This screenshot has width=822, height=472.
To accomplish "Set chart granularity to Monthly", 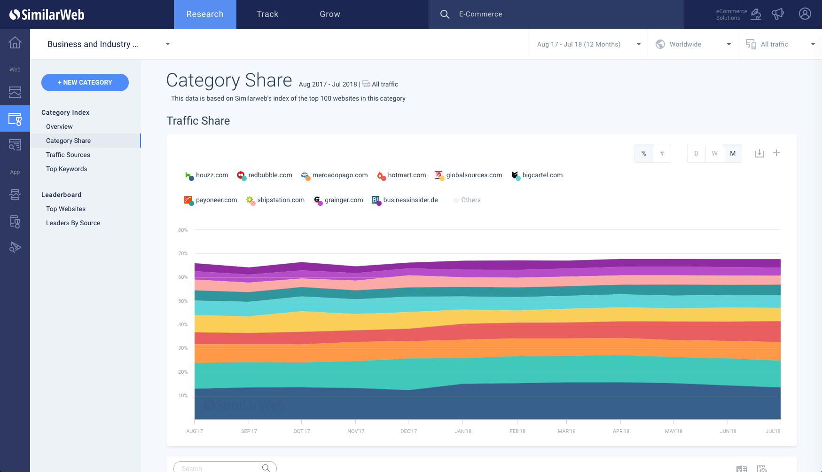I will [733, 153].
